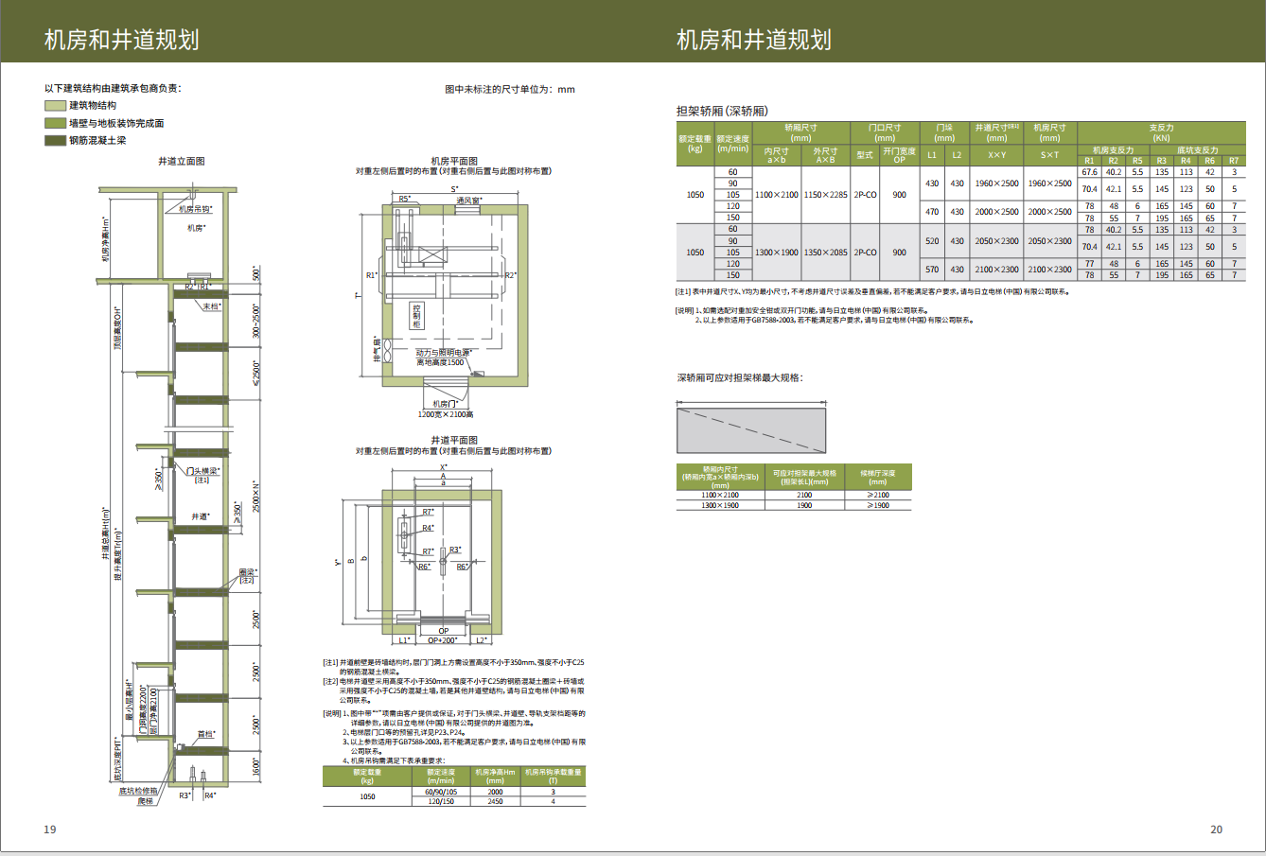Click the 井道立面图 diagram title
This screenshot has height=856, width=1266.
pos(182,162)
